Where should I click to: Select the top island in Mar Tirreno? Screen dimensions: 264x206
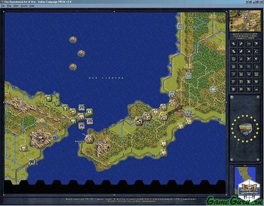73,40
